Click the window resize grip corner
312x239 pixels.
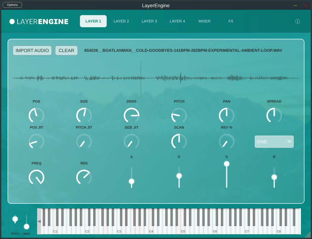point(308,235)
